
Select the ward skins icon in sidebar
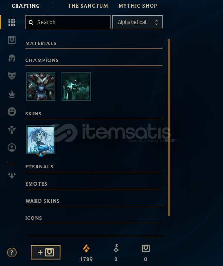click(12, 130)
